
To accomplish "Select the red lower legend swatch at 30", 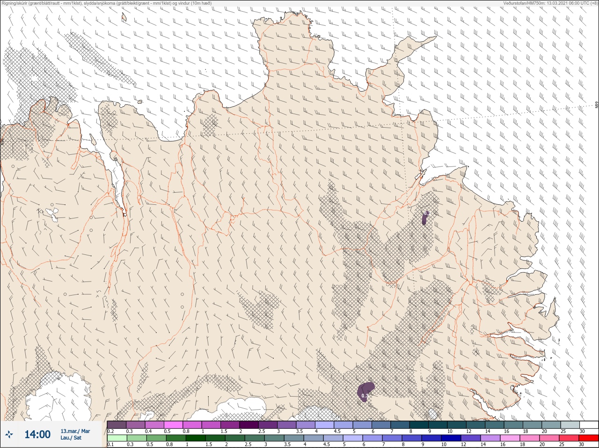I will [589, 438].
